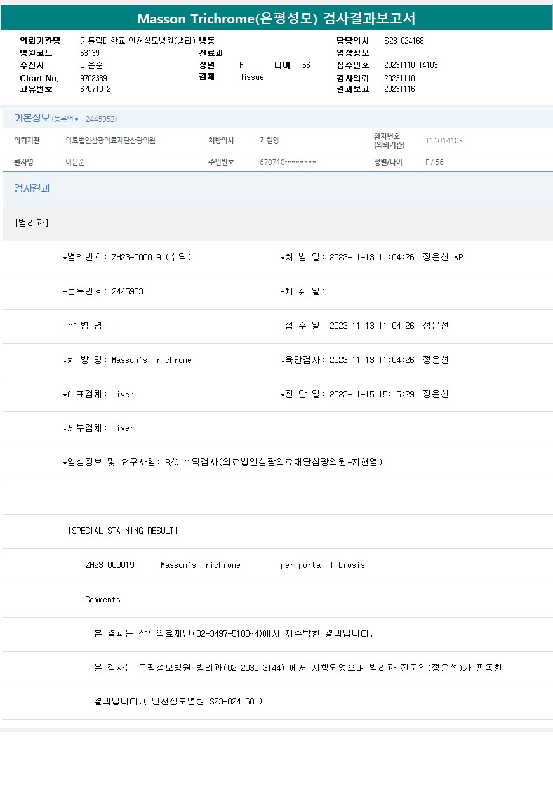Select the patient number 111014103

coord(444,141)
